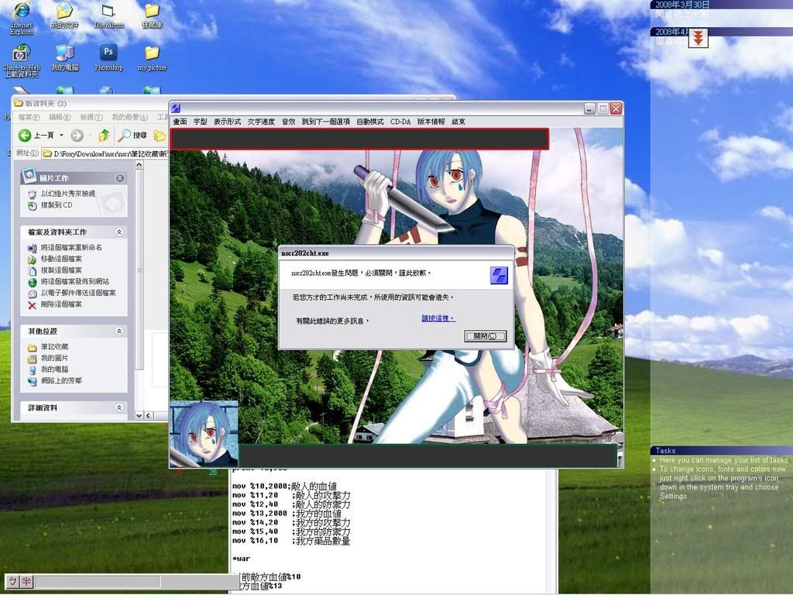Click the Explorer address bar path field

[105, 153]
